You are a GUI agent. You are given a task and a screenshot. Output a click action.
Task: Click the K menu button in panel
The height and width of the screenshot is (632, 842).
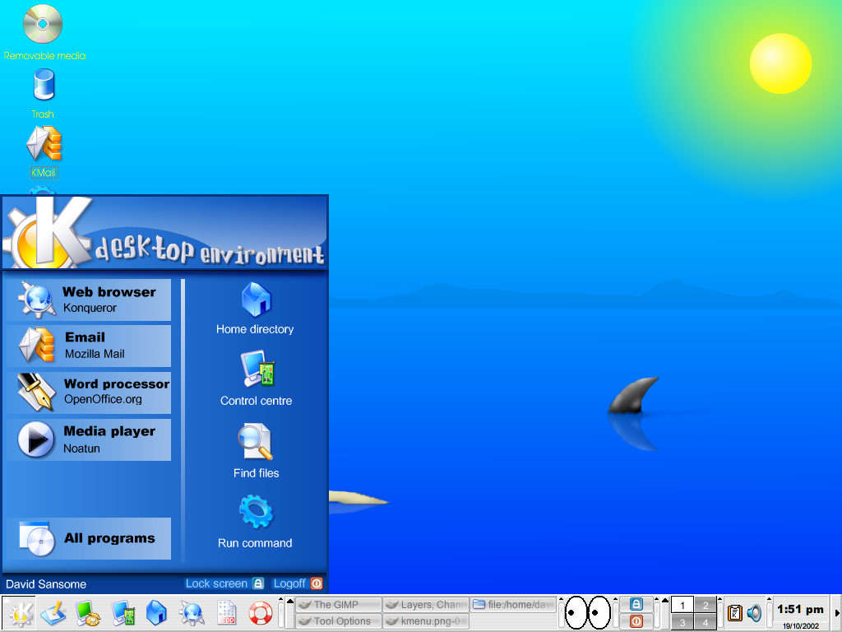pyautogui.click(x=20, y=613)
